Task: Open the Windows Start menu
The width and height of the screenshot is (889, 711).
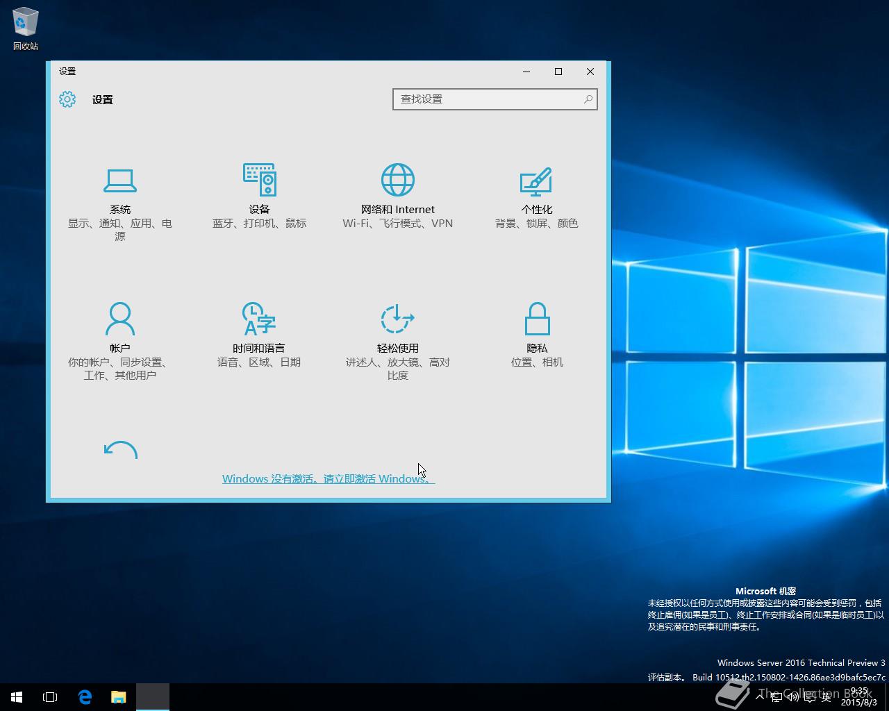Action: 17,697
